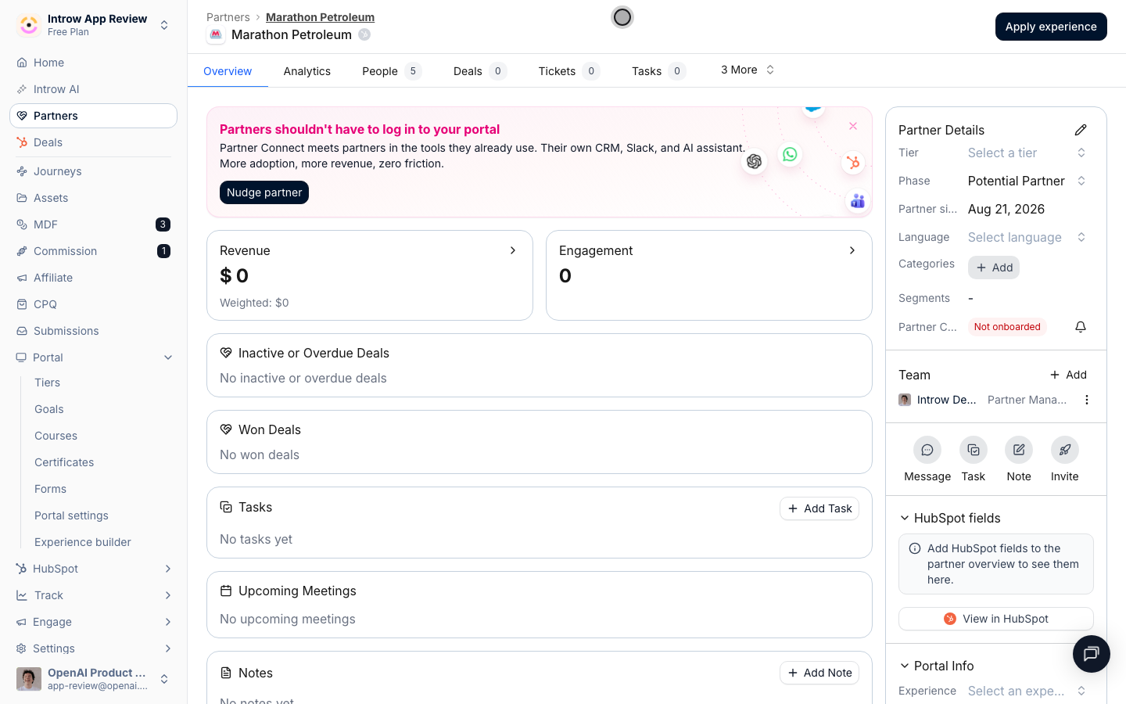Viewport: 1126px width, 704px height.
Task: Open the Revenue card
Action: point(370,275)
